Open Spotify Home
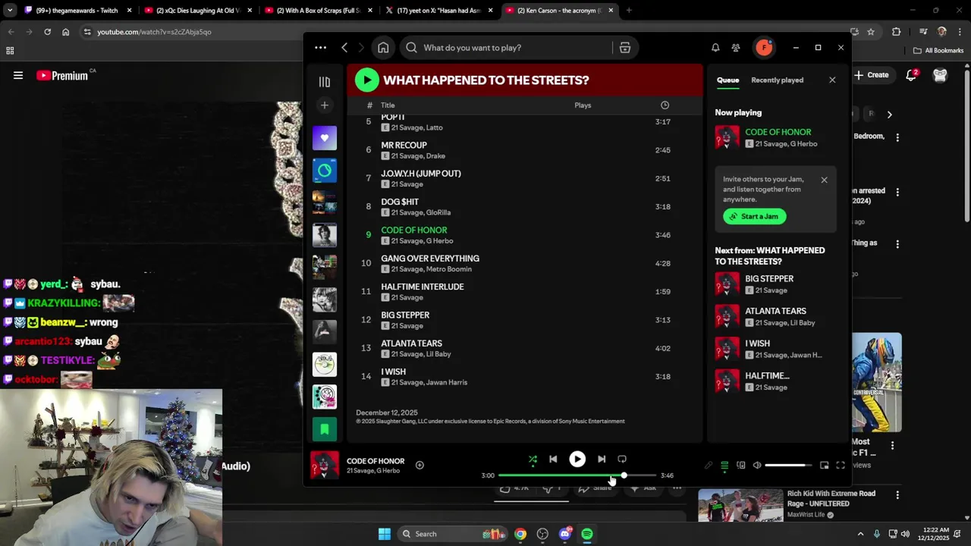Image resolution: width=971 pixels, height=546 pixels. point(383,48)
